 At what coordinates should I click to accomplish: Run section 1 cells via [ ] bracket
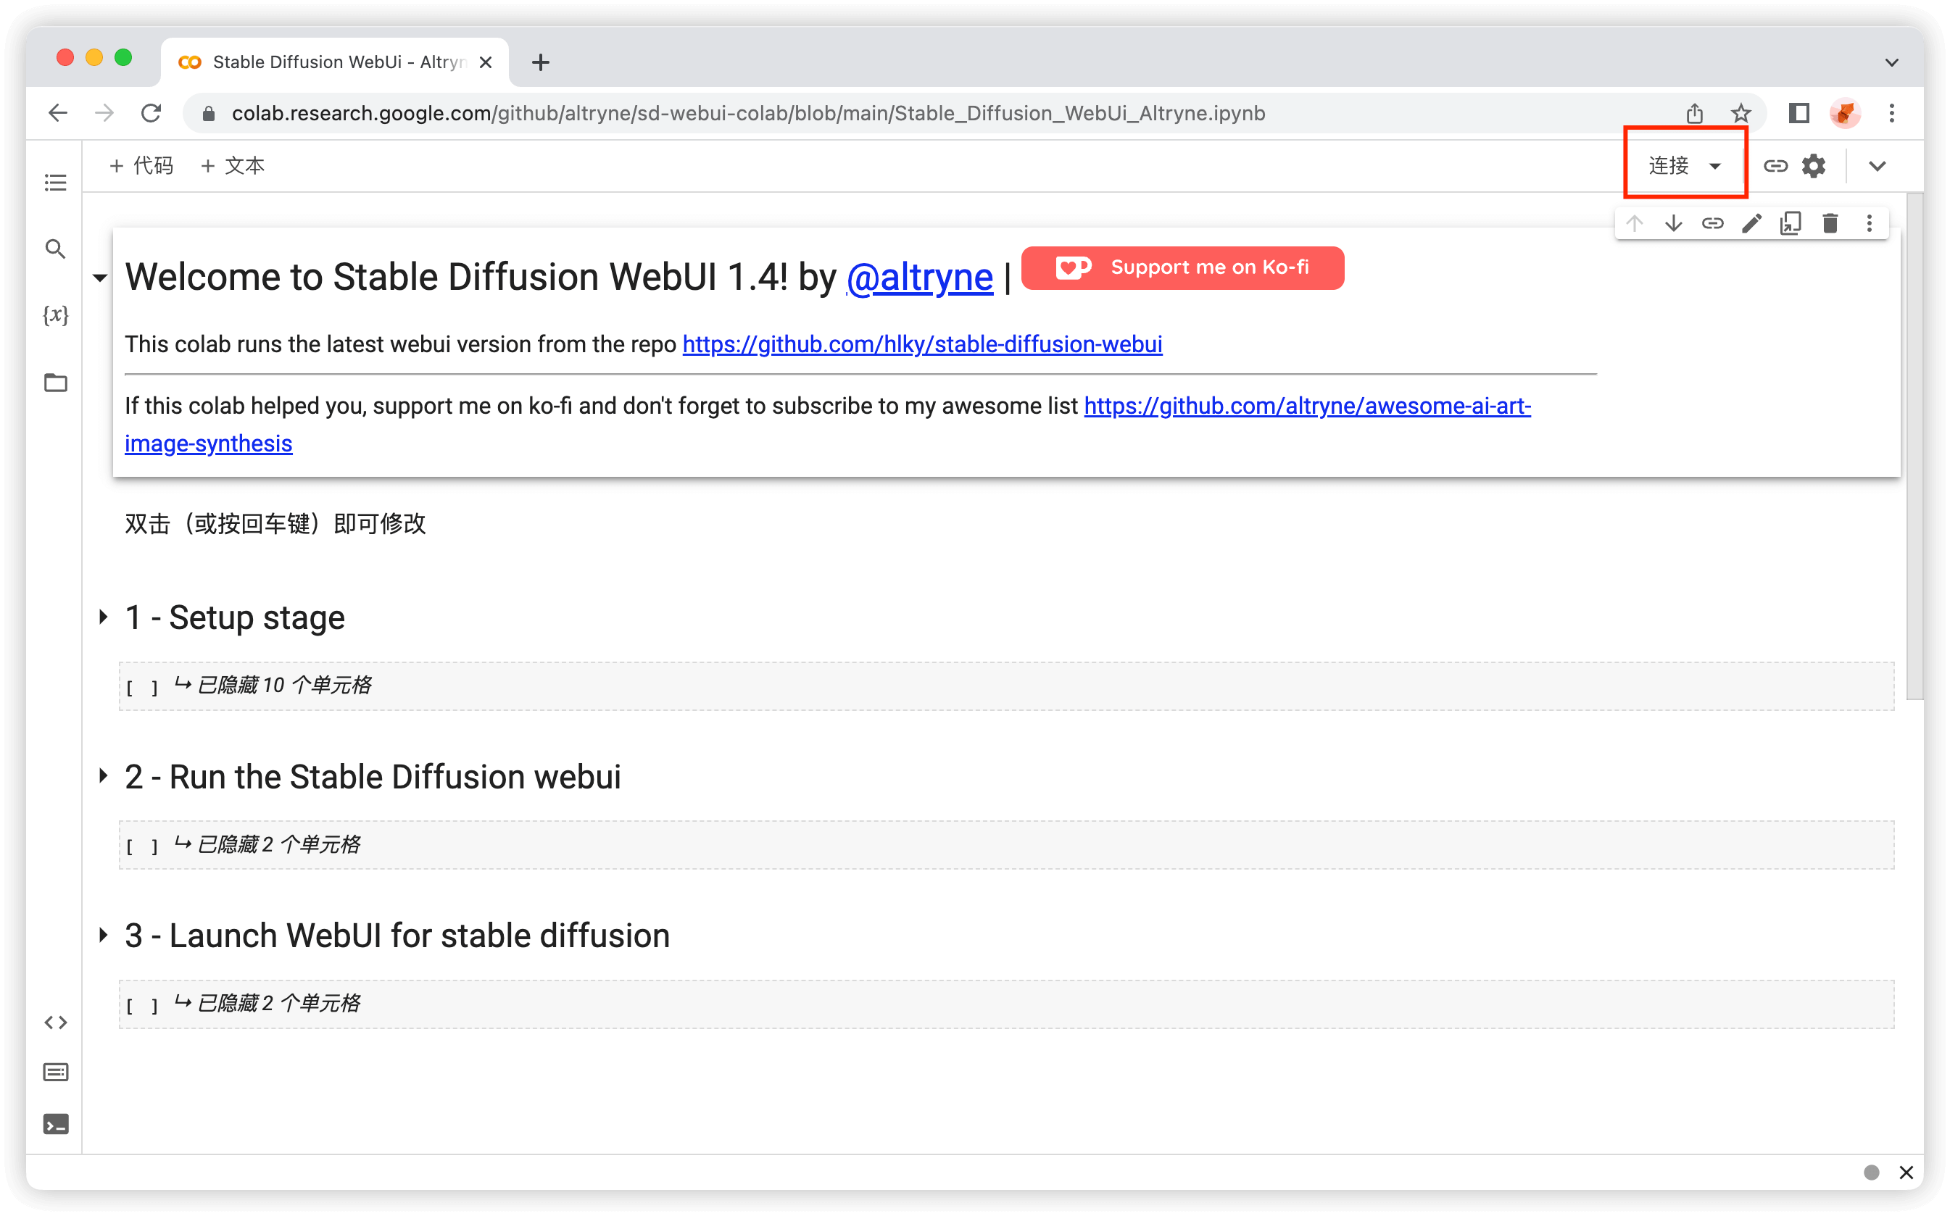[x=141, y=687]
